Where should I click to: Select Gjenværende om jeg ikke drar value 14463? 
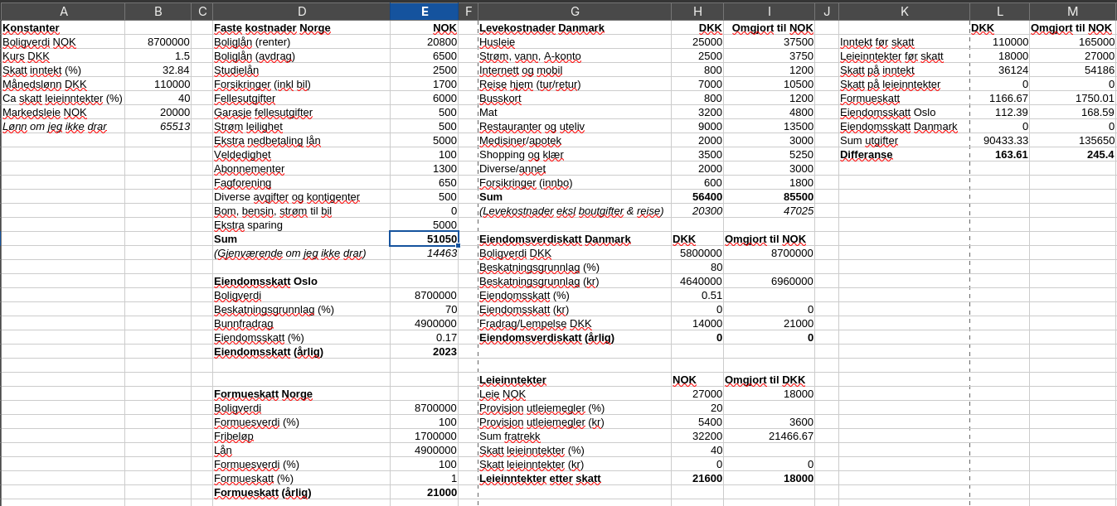424,253
